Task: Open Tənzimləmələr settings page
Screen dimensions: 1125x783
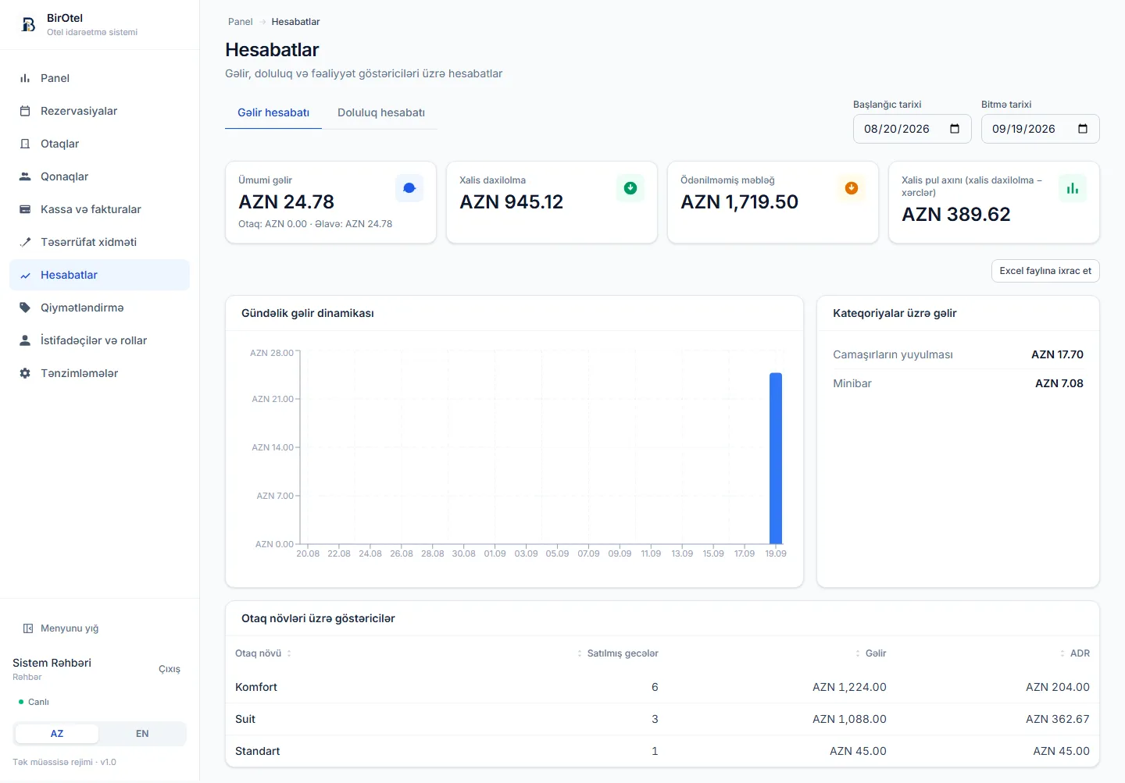Action: (x=99, y=373)
